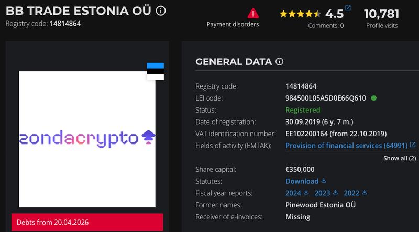Click the green LEI status dot
This screenshot has height=232, width=419.
(x=374, y=98)
